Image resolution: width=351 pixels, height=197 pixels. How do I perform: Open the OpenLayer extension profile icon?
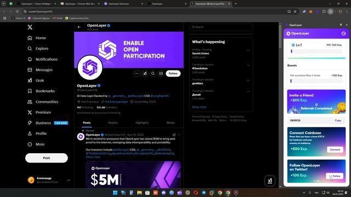point(343,33)
